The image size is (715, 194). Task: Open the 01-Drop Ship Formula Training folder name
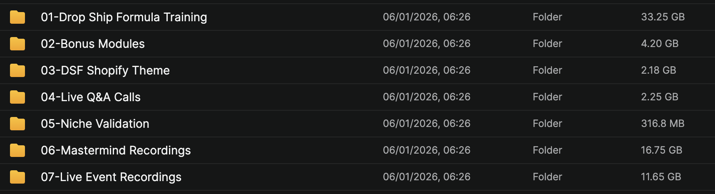pos(124,17)
